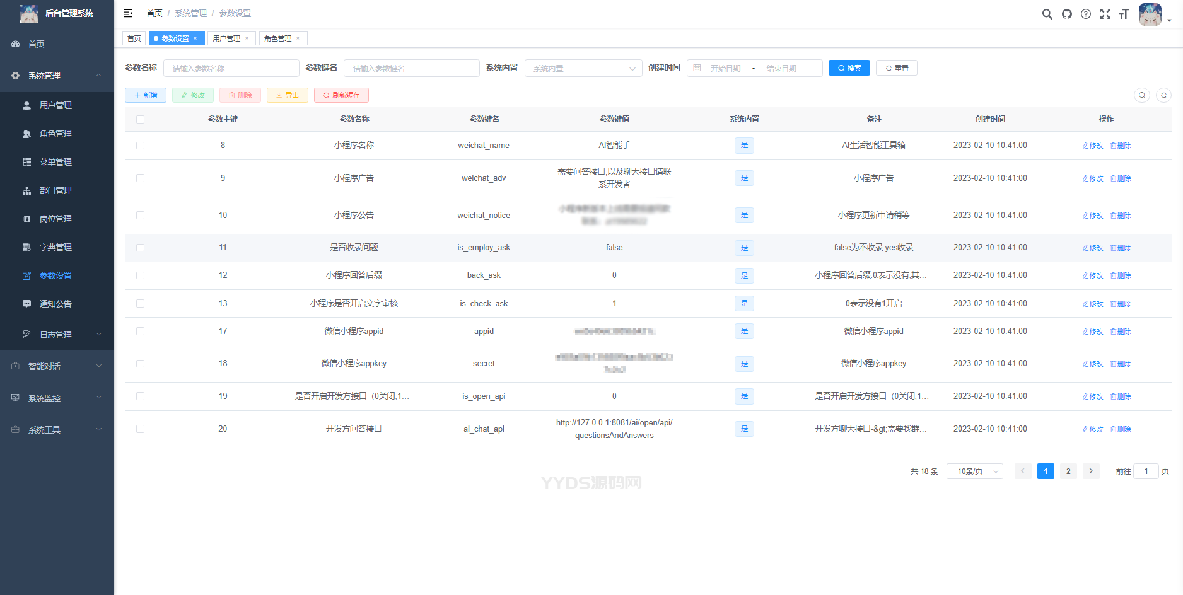The height and width of the screenshot is (595, 1183).
Task: Open the search magnifier in top bar
Action: [1047, 14]
